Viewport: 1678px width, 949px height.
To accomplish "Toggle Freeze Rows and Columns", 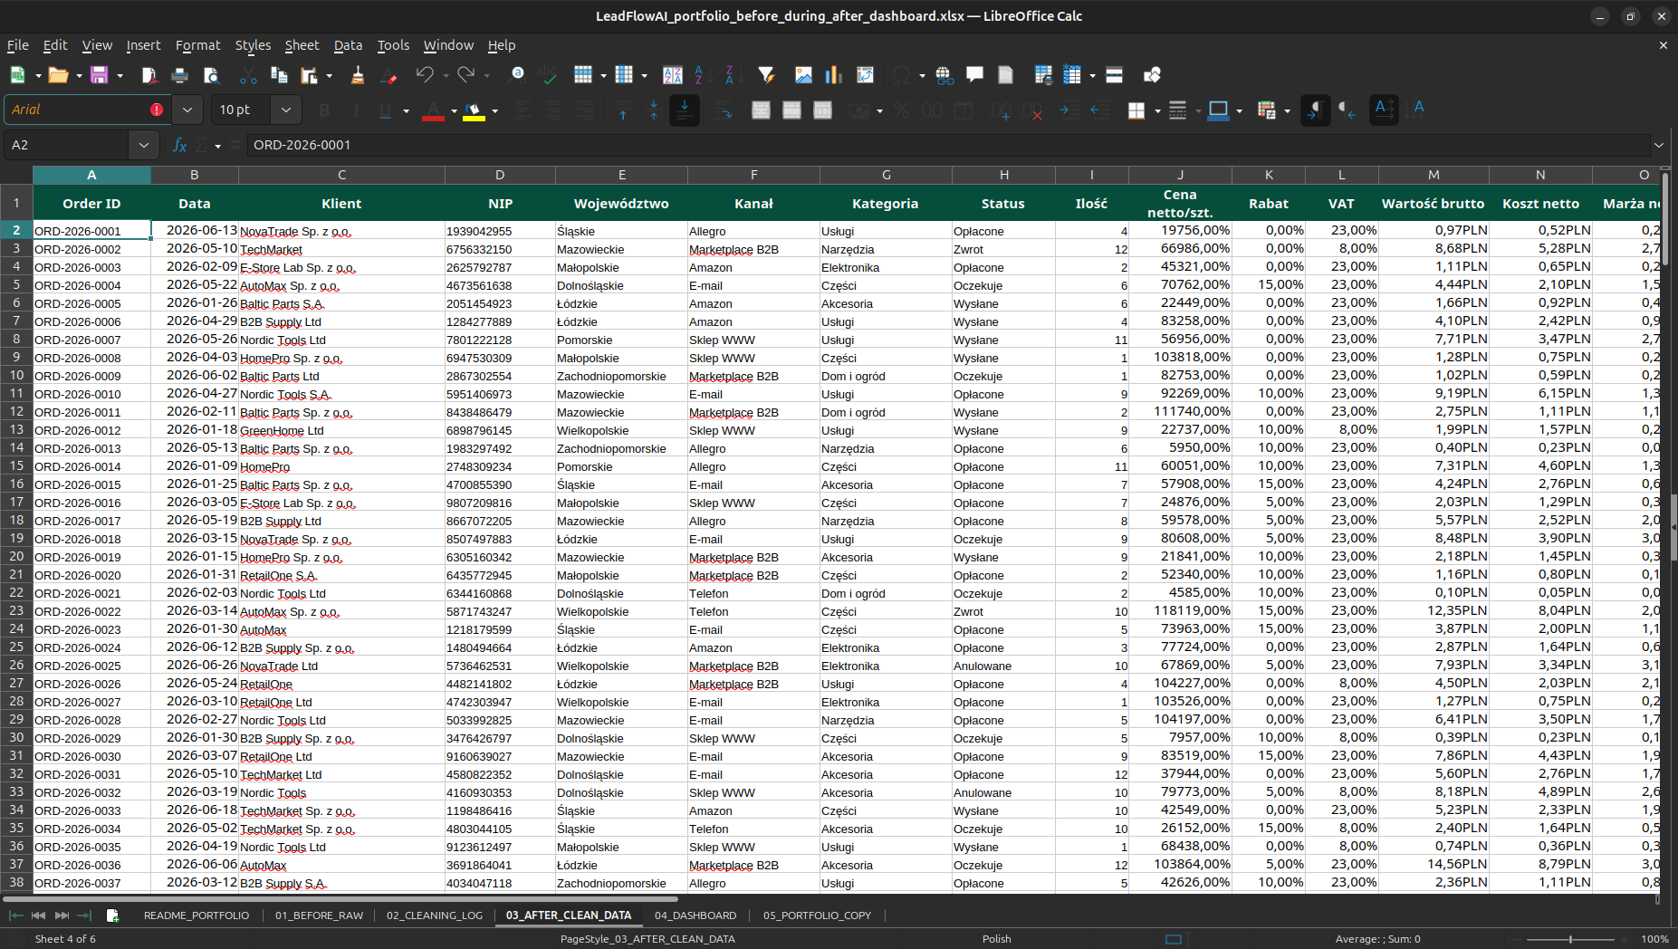I will point(1072,75).
